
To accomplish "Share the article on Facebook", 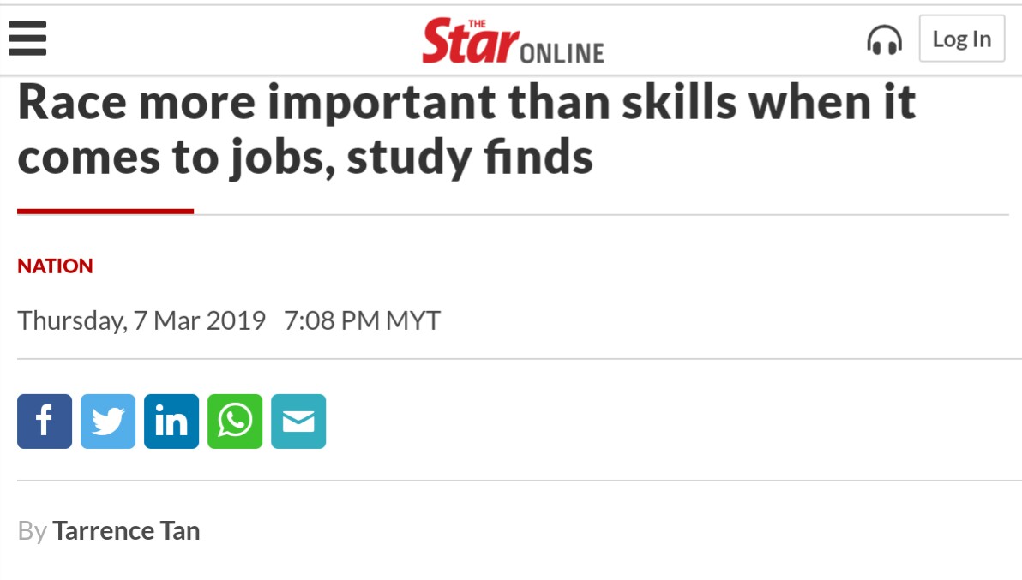I will [x=45, y=422].
